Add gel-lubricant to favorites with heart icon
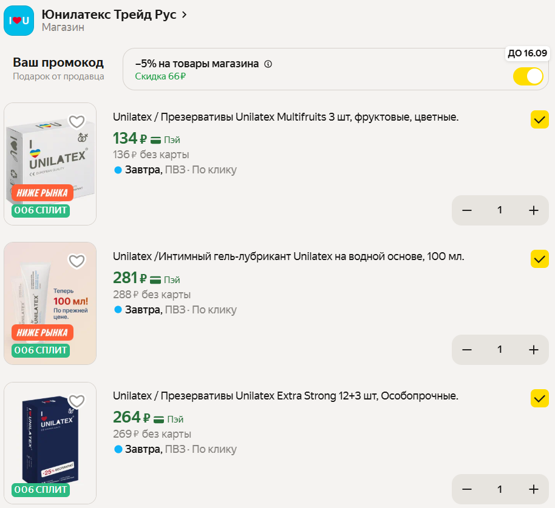 click(x=77, y=261)
